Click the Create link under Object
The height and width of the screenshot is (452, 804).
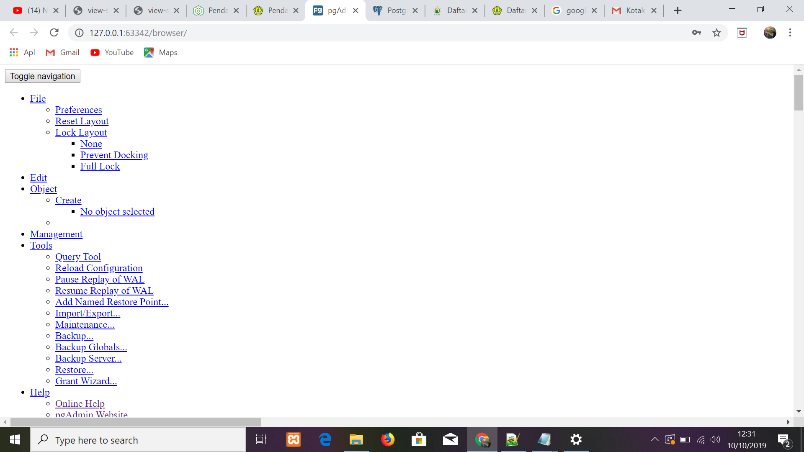[x=68, y=200]
